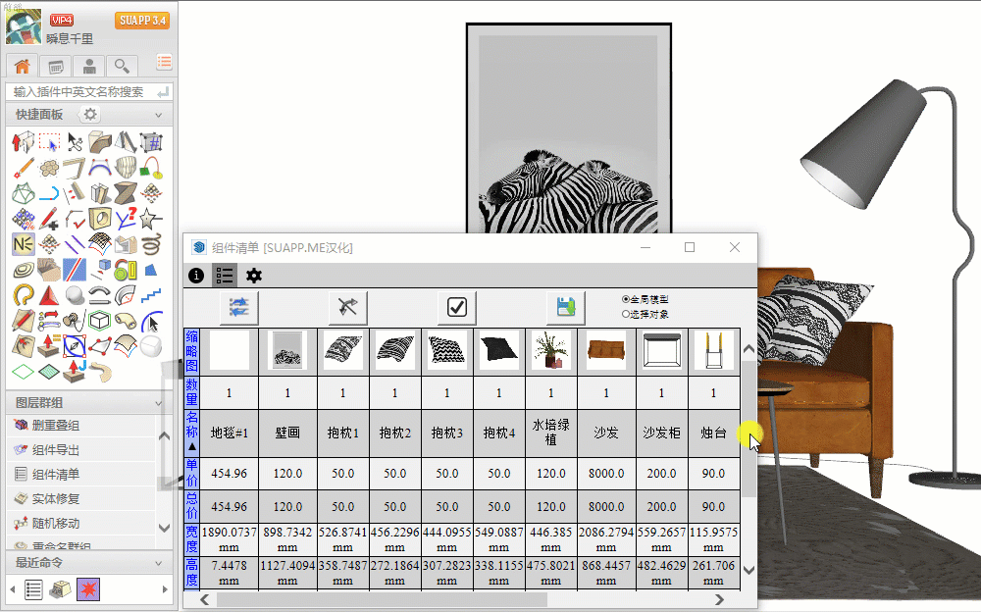Click the table scroll down arrow
This screenshot has width=981, height=612.
coord(749,570)
